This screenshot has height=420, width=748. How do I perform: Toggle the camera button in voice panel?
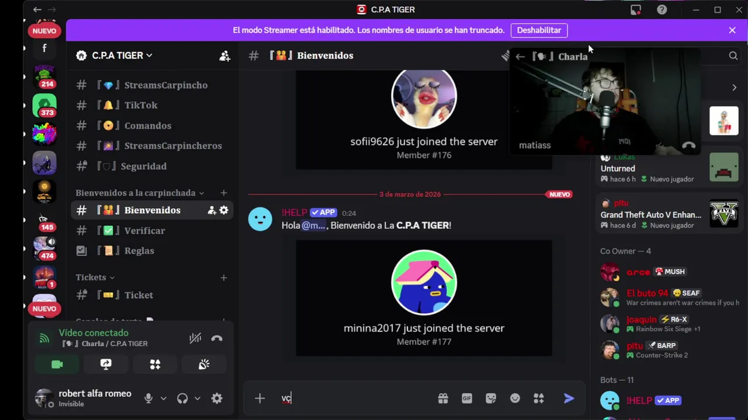coord(57,364)
